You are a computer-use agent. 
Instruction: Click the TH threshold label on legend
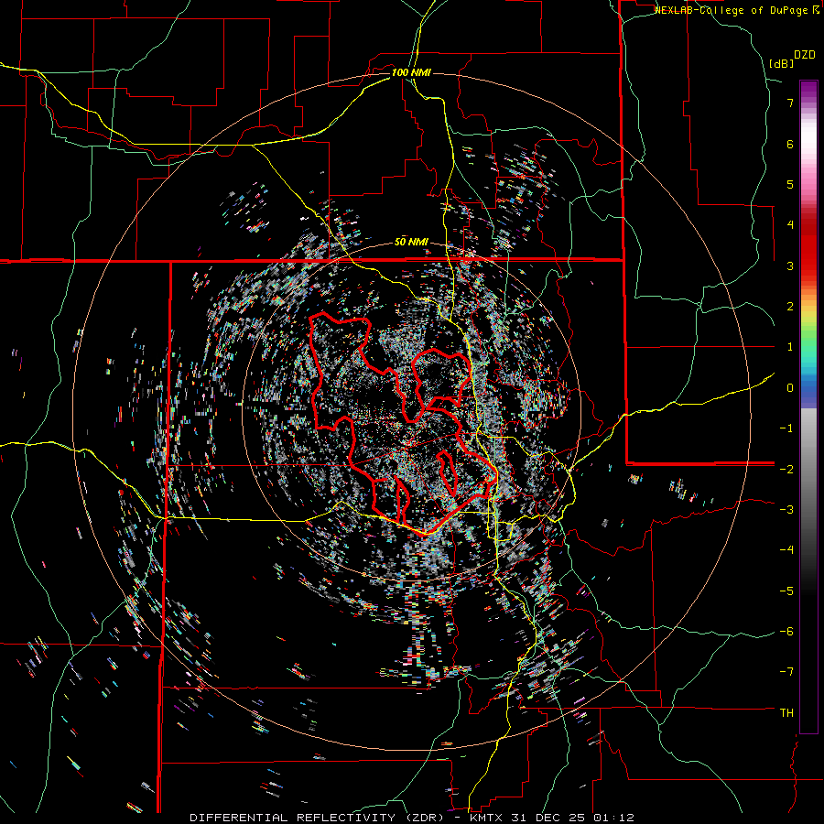pyautogui.click(x=786, y=712)
